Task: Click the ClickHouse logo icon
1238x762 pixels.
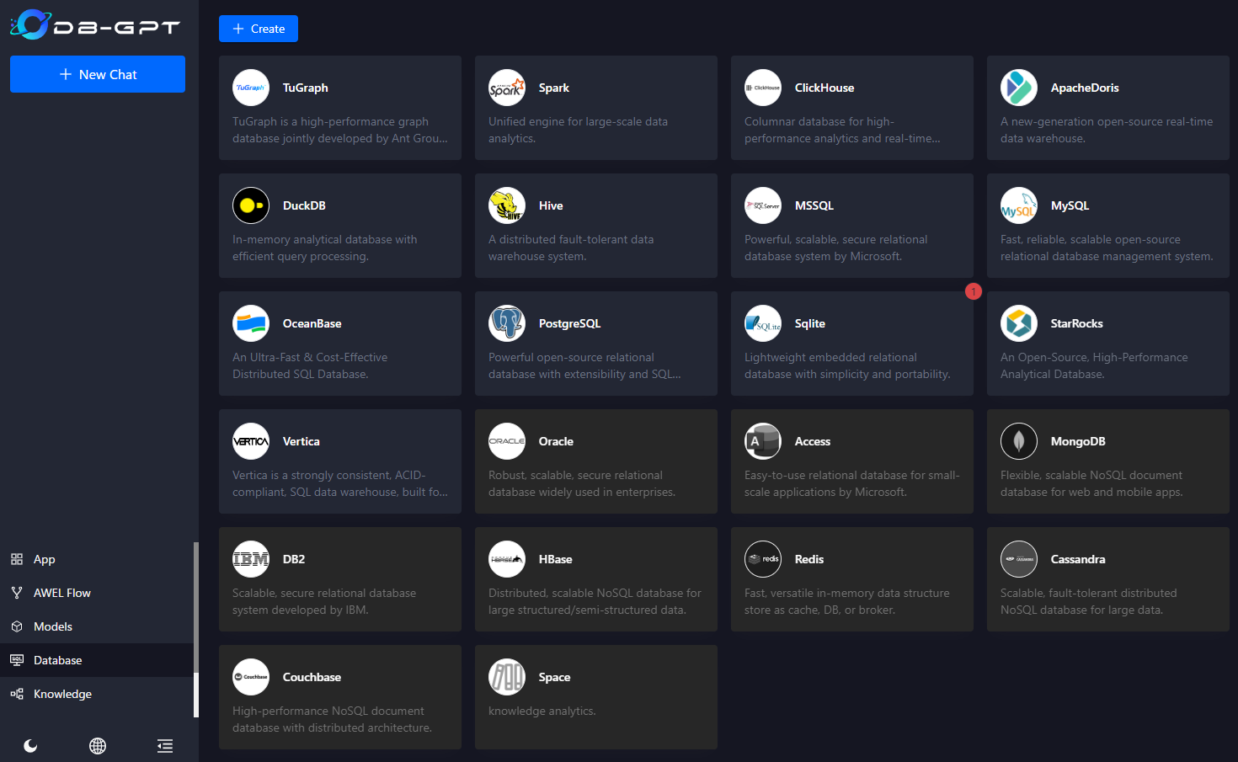Action: (x=763, y=88)
